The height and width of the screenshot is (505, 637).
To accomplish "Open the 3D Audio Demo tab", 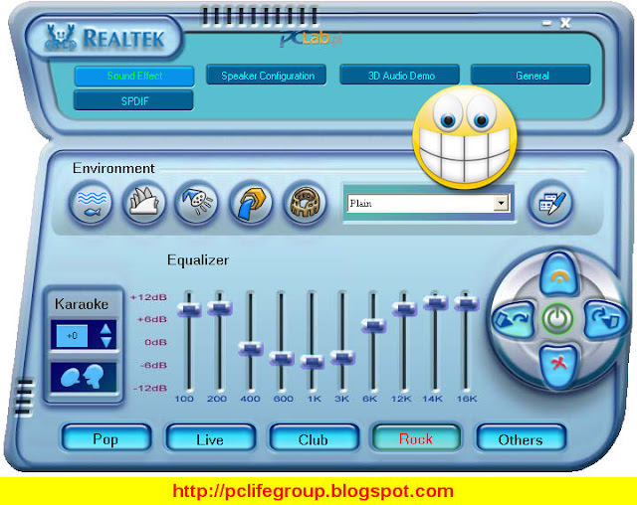I will tap(400, 75).
